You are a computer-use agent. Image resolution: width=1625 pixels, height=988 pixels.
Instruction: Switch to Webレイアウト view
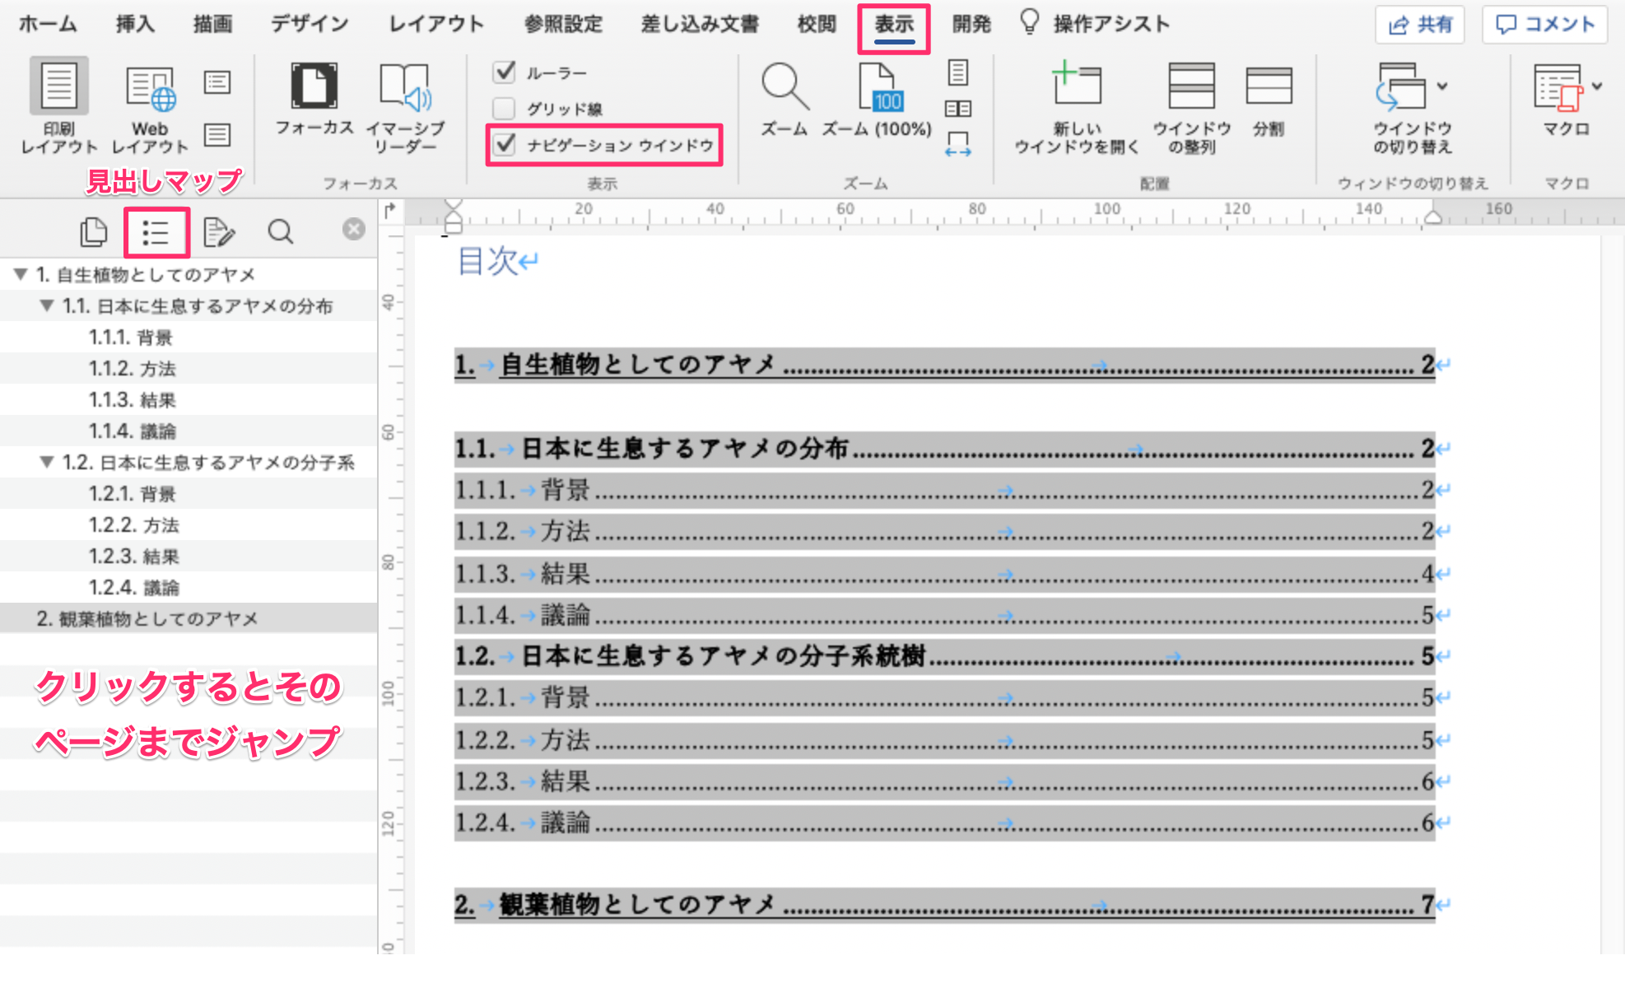tap(151, 103)
